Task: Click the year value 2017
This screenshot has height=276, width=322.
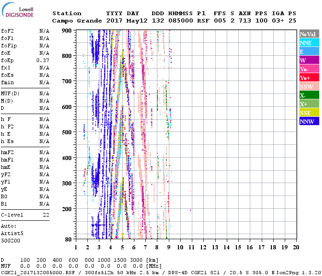Action: coord(114,21)
